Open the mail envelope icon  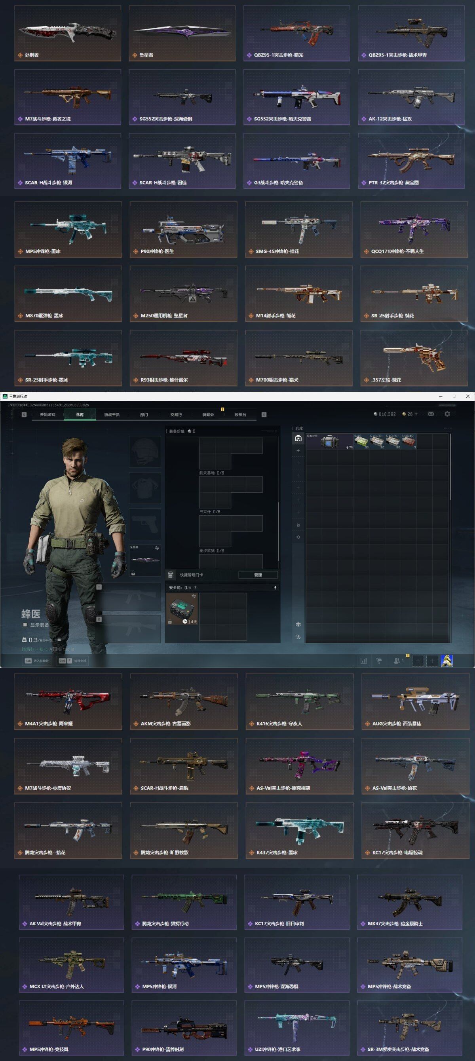pos(431,414)
